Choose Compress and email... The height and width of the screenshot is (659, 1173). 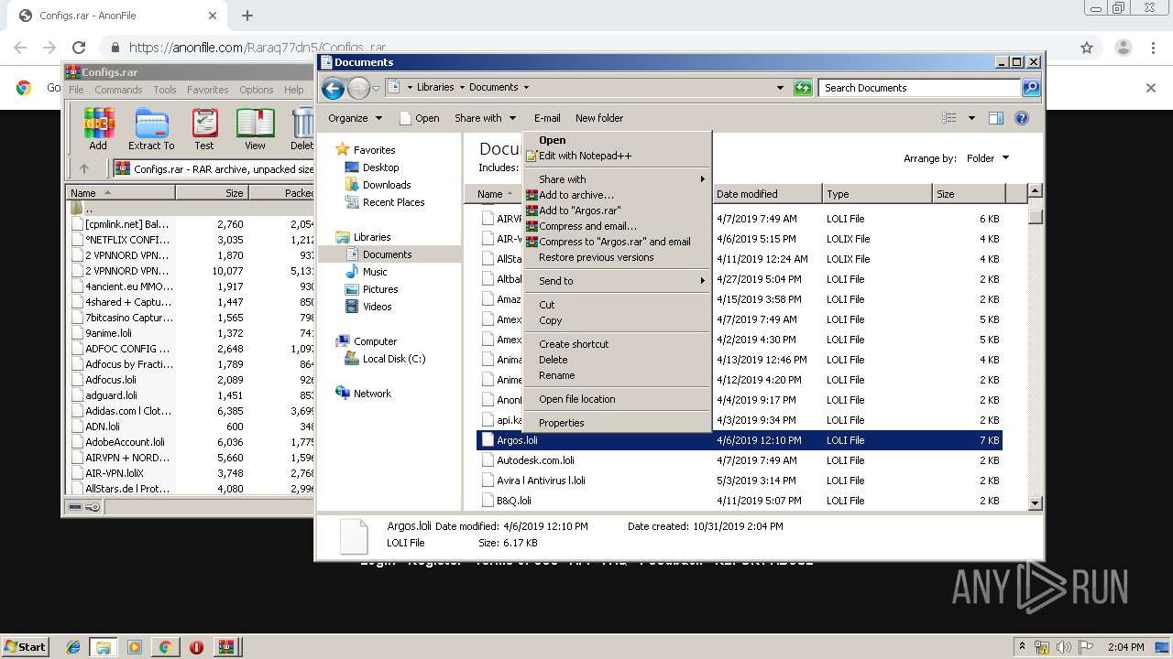click(x=617, y=226)
